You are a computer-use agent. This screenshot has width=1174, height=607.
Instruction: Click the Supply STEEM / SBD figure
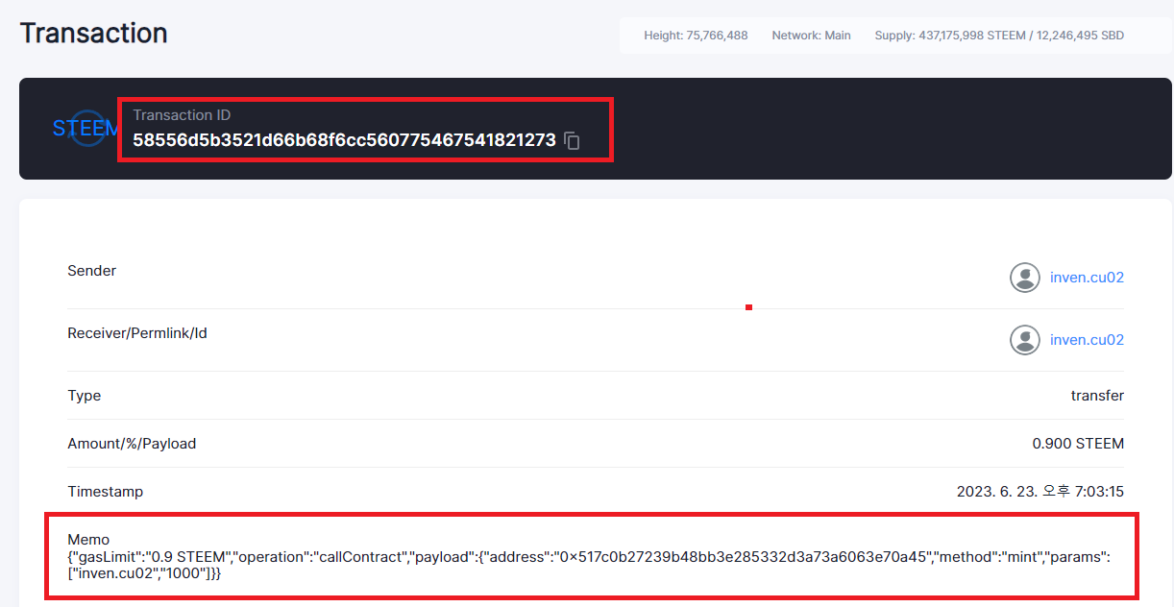[x=999, y=36]
